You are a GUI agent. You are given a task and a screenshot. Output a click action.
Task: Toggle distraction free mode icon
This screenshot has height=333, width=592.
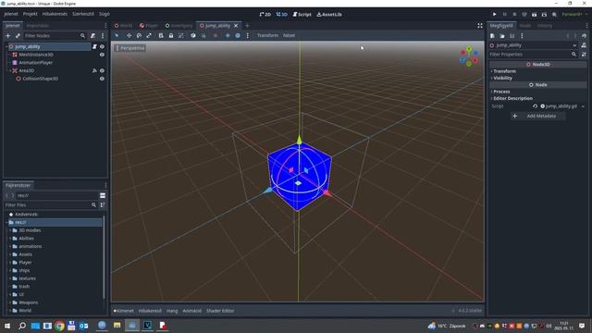click(x=480, y=25)
